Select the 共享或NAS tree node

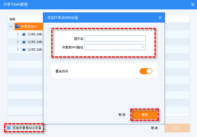(29, 26)
